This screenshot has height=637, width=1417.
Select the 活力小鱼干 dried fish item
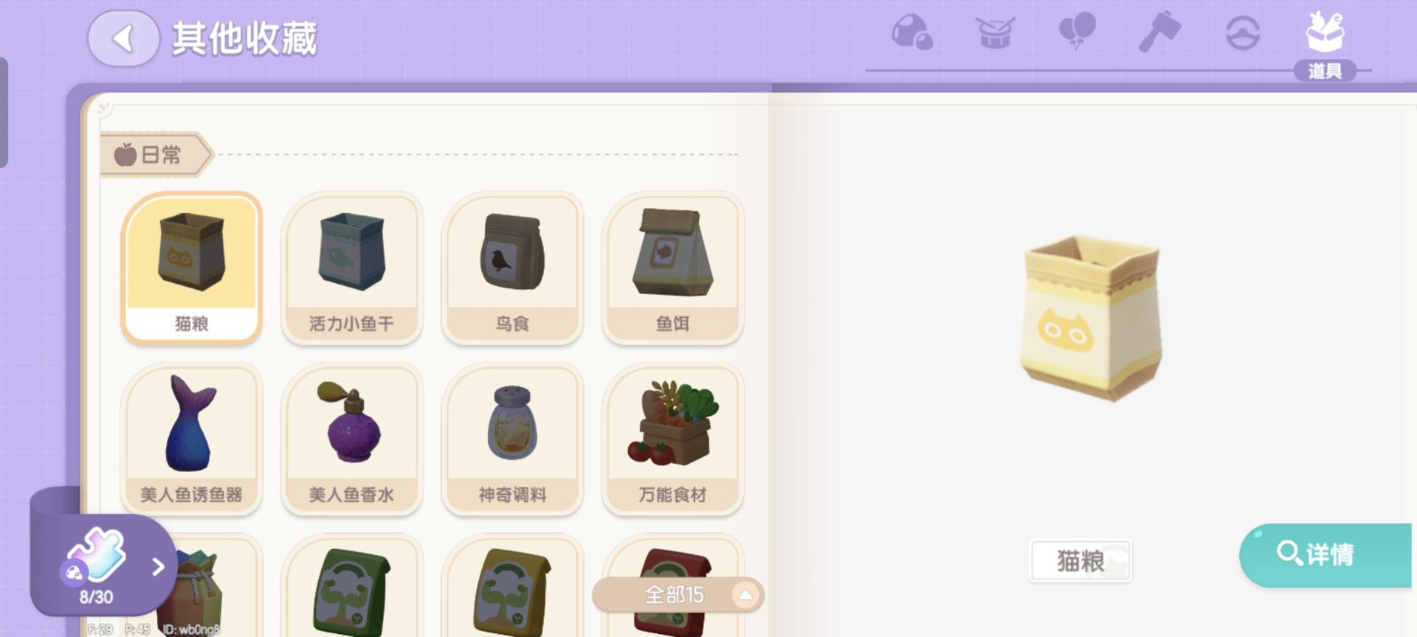(352, 268)
